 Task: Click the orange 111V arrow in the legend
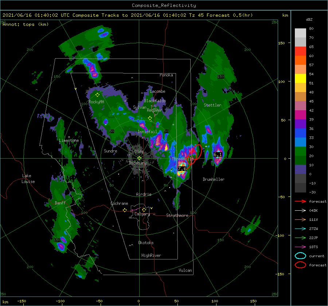[x=300, y=219]
